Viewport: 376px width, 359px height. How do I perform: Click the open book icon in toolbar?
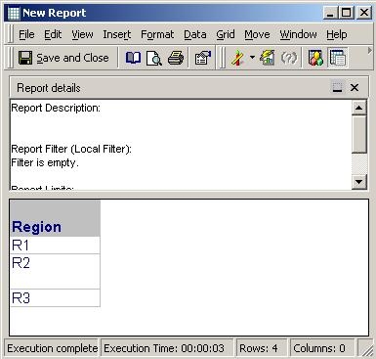click(x=133, y=58)
